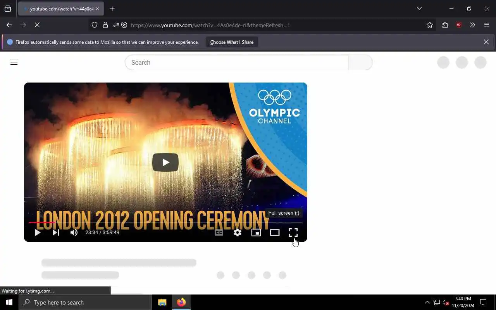Screen dimensions: 496x310
Task: Mute the video volume
Action: pyautogui.click(x=74, y=232)
